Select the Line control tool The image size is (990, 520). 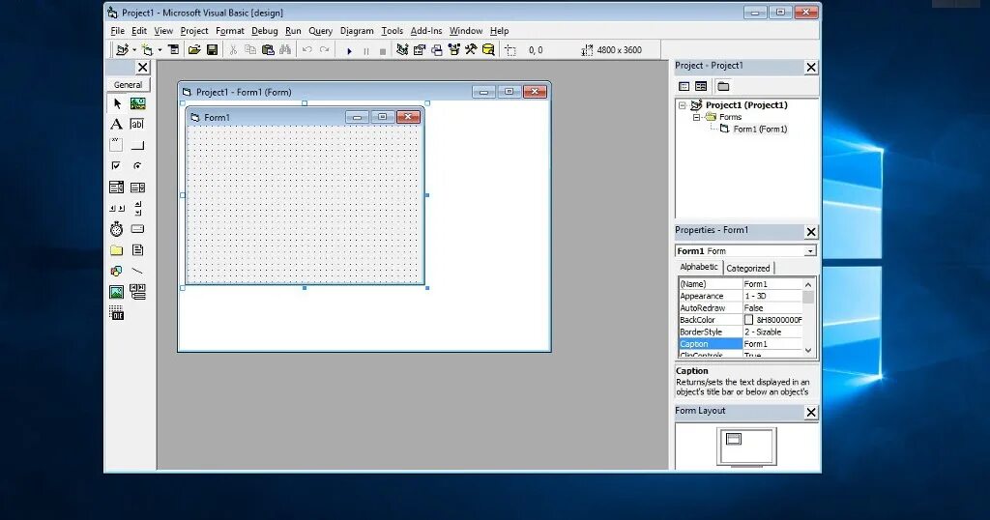[137, 272]
